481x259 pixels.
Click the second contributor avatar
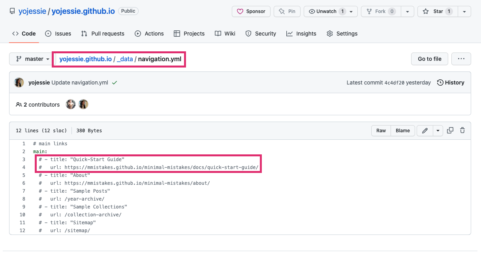[83, 105]
